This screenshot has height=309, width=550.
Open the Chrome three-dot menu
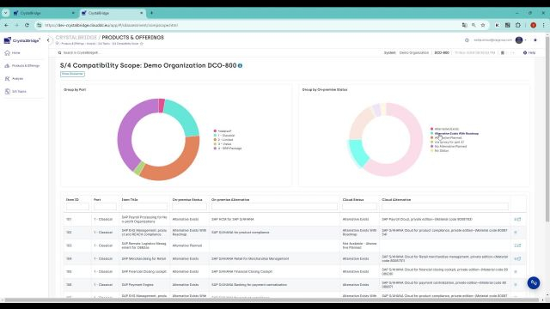pyautogui.click(x=543, y=25)
